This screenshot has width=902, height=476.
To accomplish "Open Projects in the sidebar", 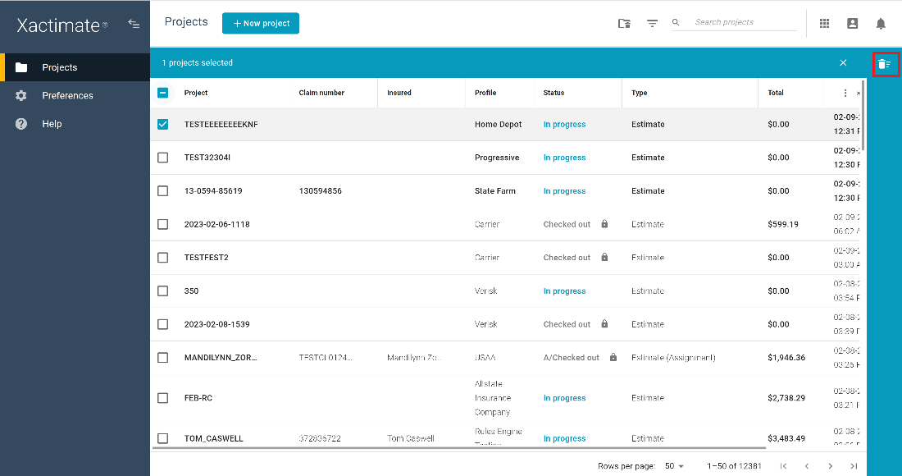I will tap(75, 67).
